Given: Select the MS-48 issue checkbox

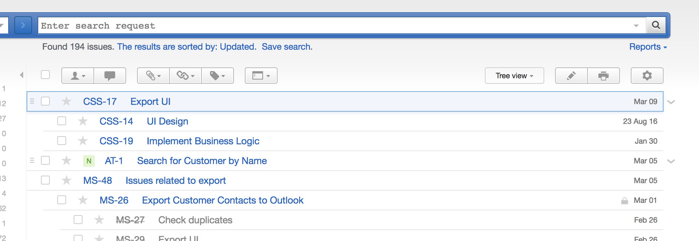Looking at the screenshot, I should pos(45,180).
